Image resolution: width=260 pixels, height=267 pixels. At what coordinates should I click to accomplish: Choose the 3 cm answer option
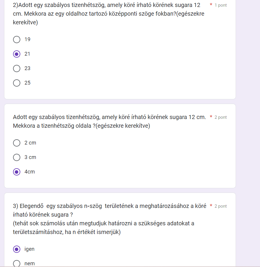(x=17, y=157)
